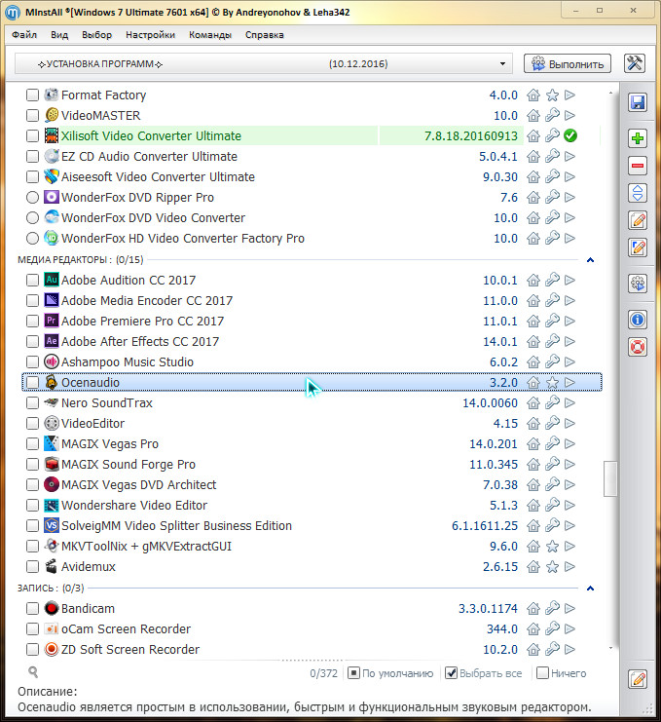Click home icon for Nero SoundTrax
The height and width of the screenshot is (722, 661).
[x=533, y=403]
